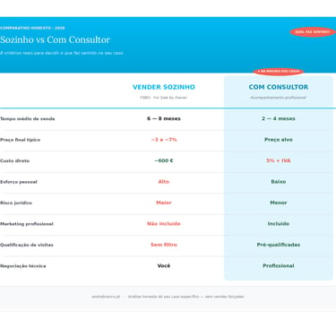Screen dimensions: 336x328
Task: Click the '2 — 4 meses' cell
Action: (x=279, y=118)
